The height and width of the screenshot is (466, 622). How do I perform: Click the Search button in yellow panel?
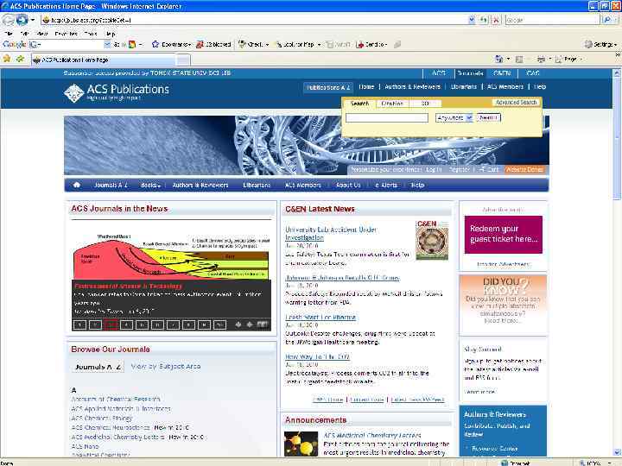[488, 117]
